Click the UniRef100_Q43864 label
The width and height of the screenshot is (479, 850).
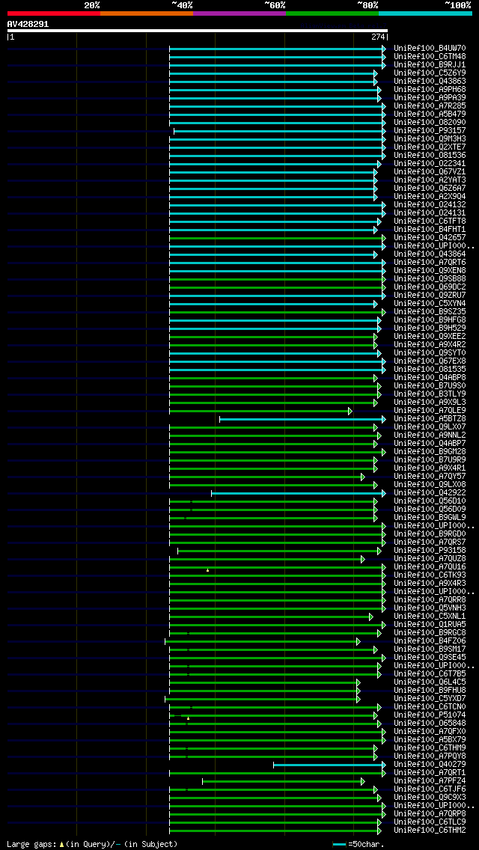(x=430, y=254)
